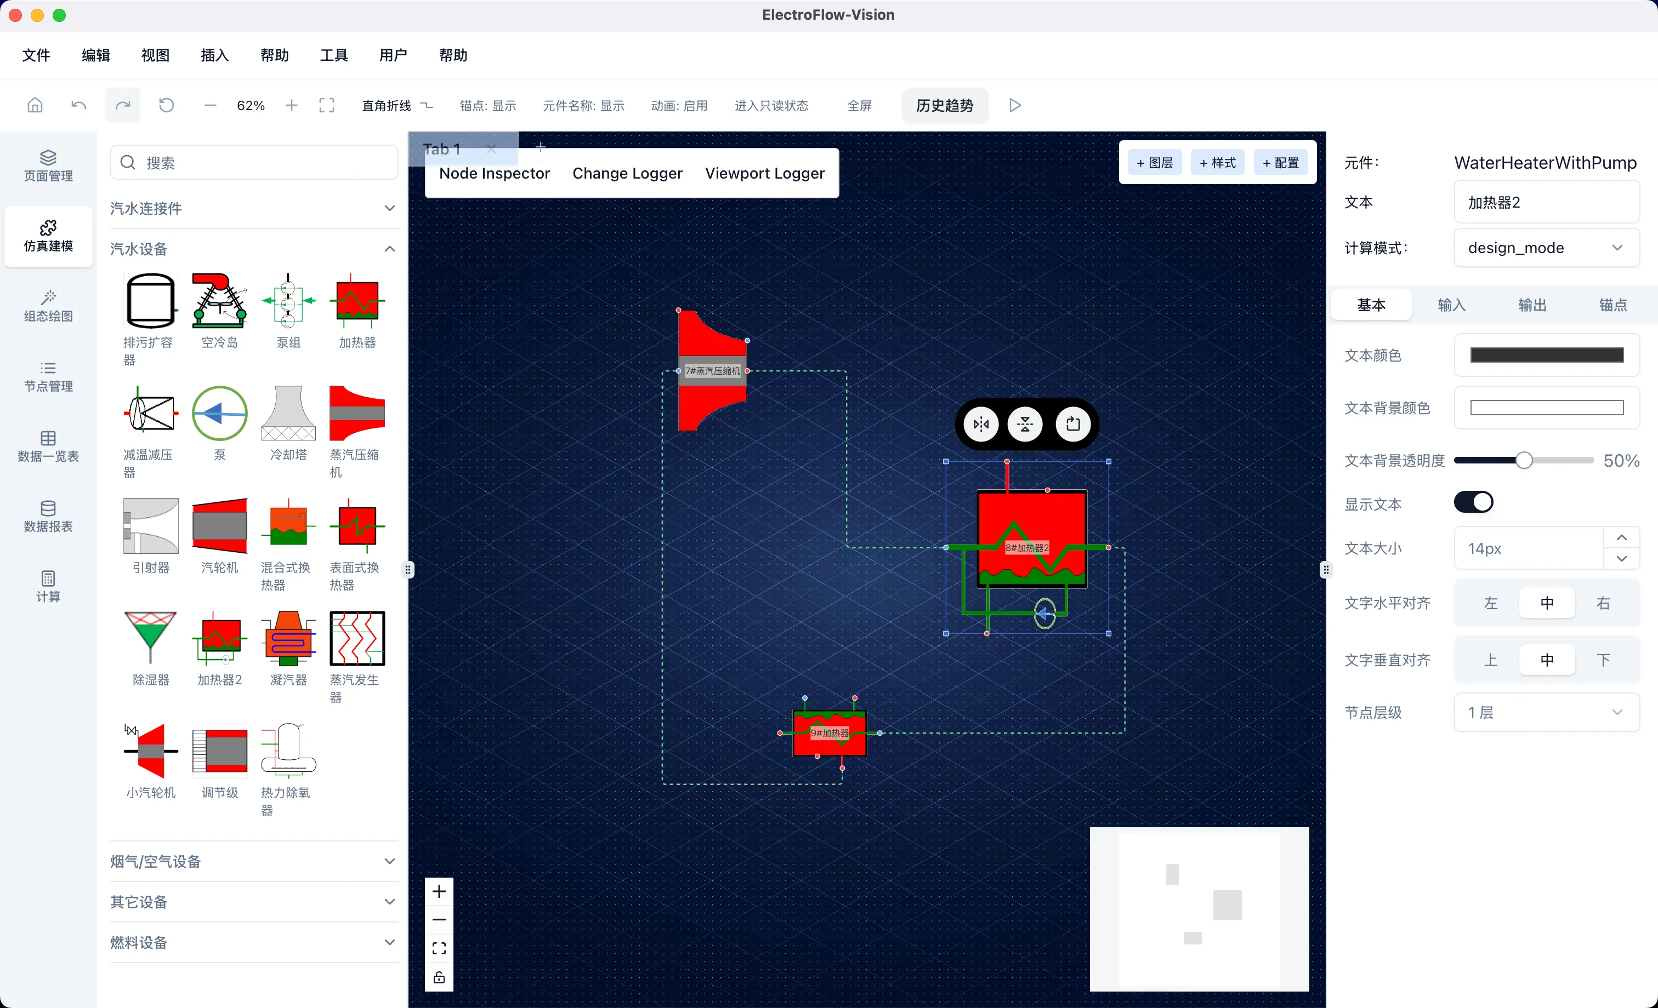Flip selected node horizontally
The width and height of the screenshot is (1658, 1008).
click(x=981, y=425)
